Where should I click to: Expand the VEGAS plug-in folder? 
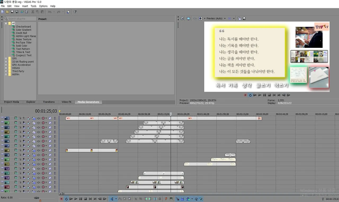tap(6, 68)
